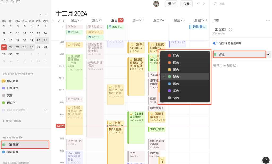Click the user profile avatar
Screen dimensions: 272x164
coord(156,4)
